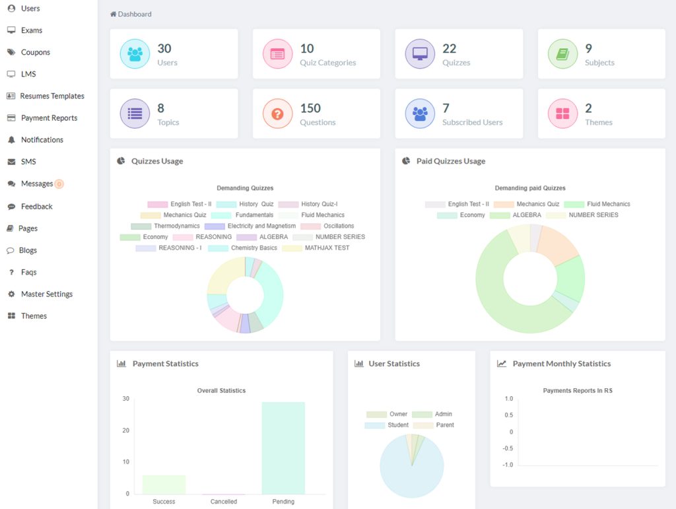Click the Subjects book icon

(x=562, y=54)
